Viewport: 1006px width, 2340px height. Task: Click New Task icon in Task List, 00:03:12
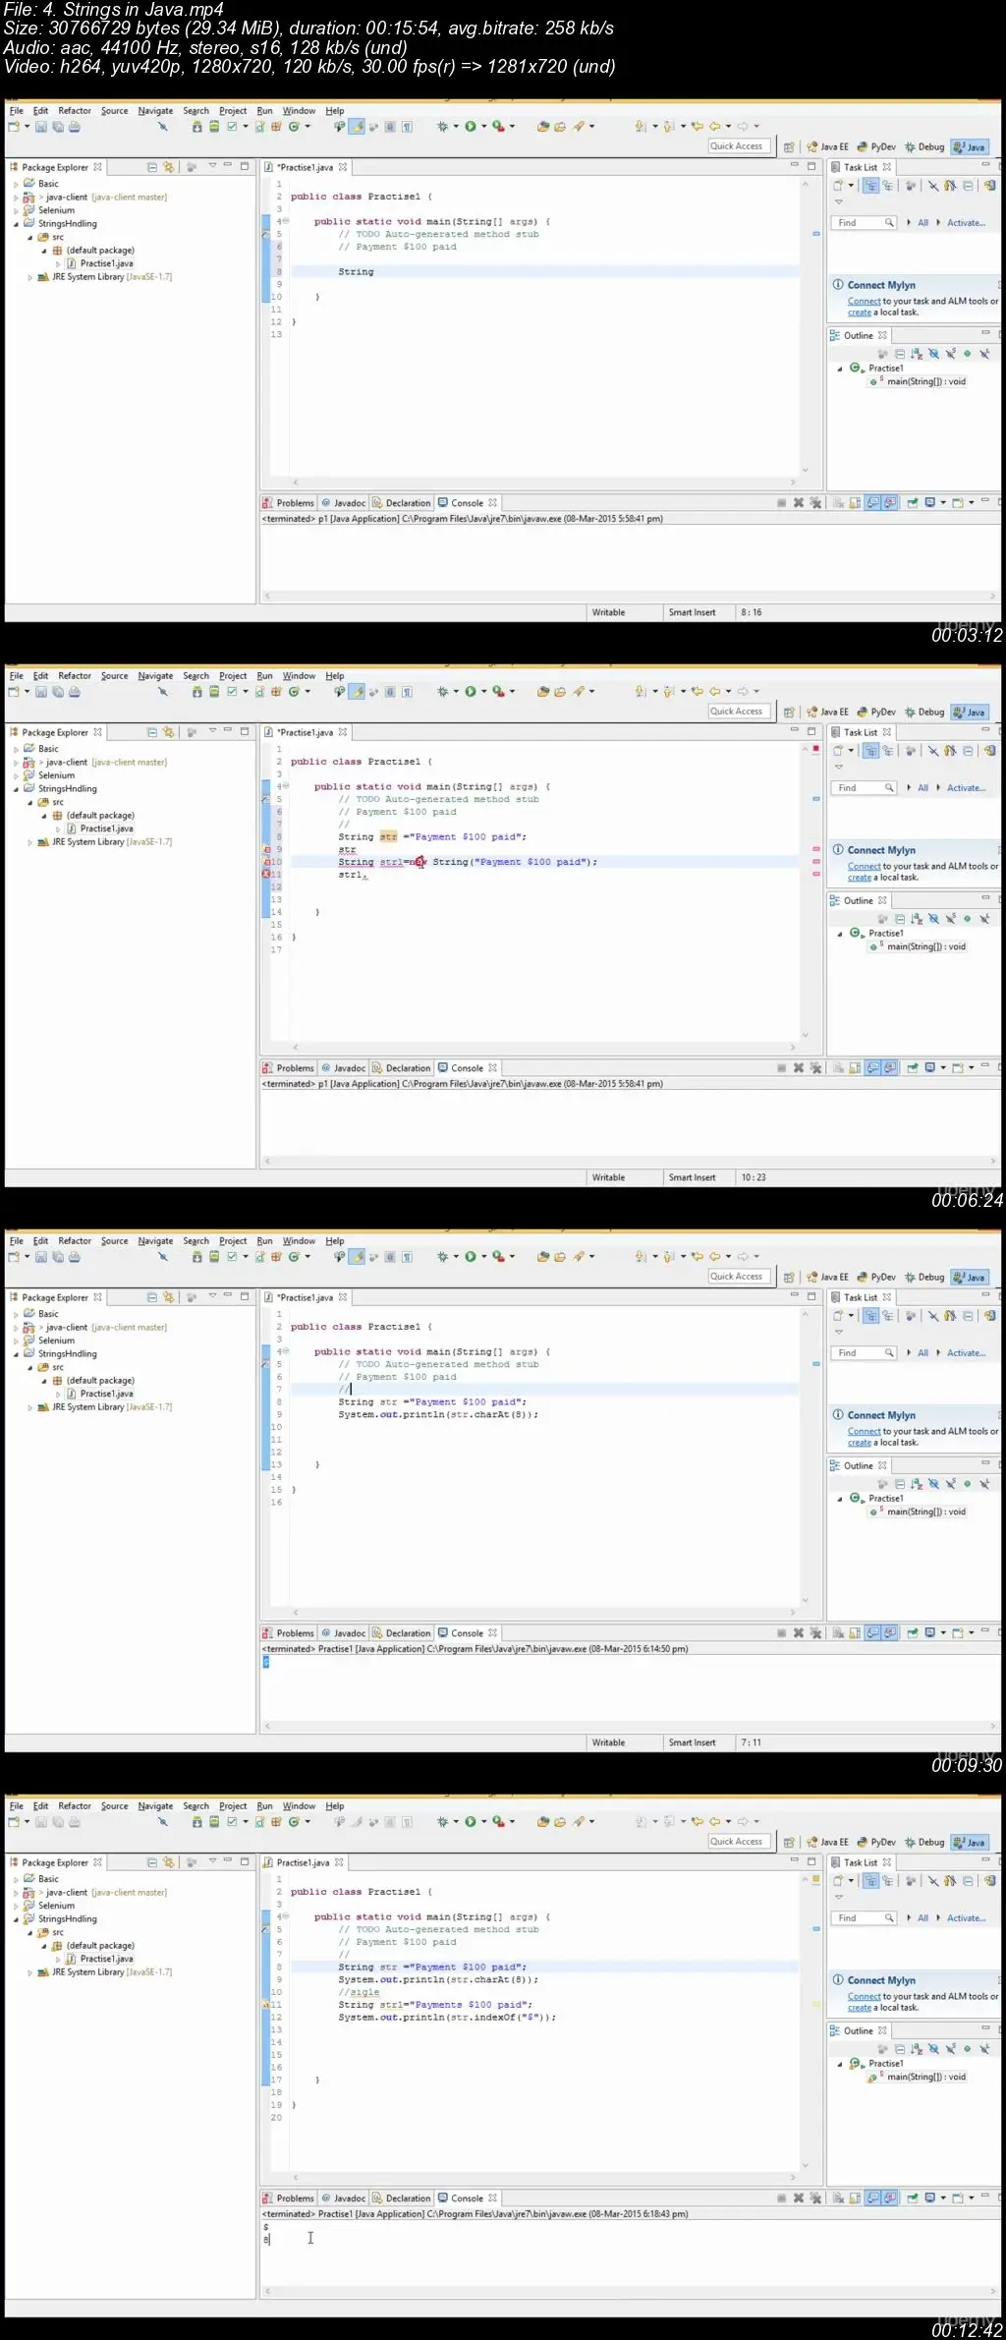click(838, 186)
